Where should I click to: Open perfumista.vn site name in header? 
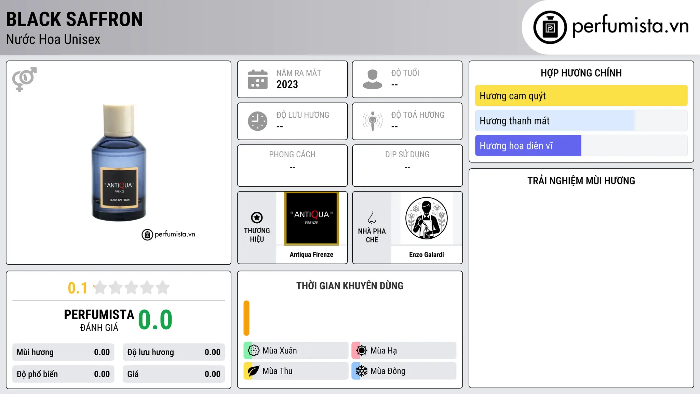click(x=630, y=26)
